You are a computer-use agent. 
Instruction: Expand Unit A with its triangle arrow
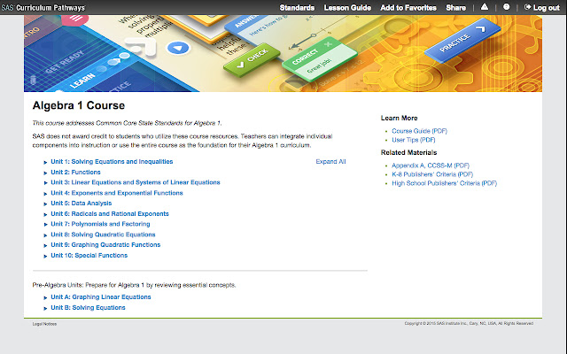[x=45, y=298]
